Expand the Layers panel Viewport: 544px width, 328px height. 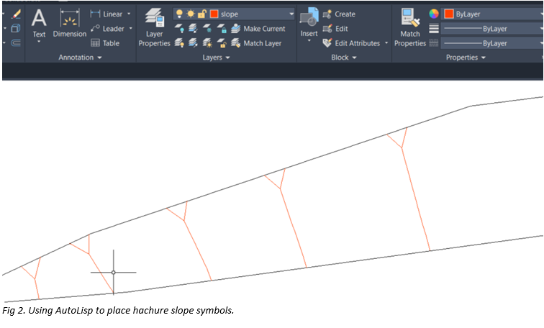[x=216, y=58]
